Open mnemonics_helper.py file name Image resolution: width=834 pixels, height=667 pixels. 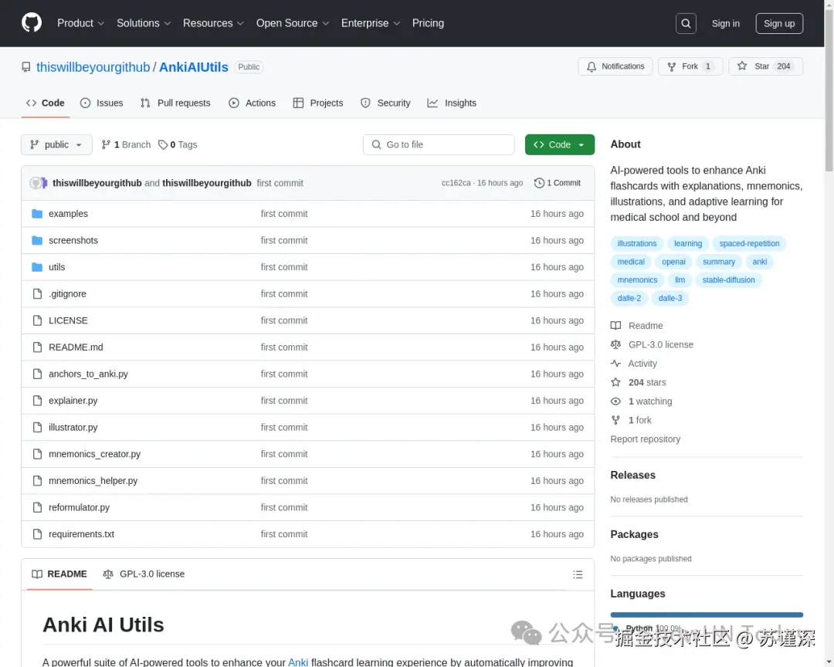[93, 481]
